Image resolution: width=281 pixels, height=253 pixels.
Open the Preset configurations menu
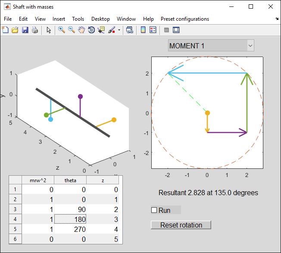(184, 19)
